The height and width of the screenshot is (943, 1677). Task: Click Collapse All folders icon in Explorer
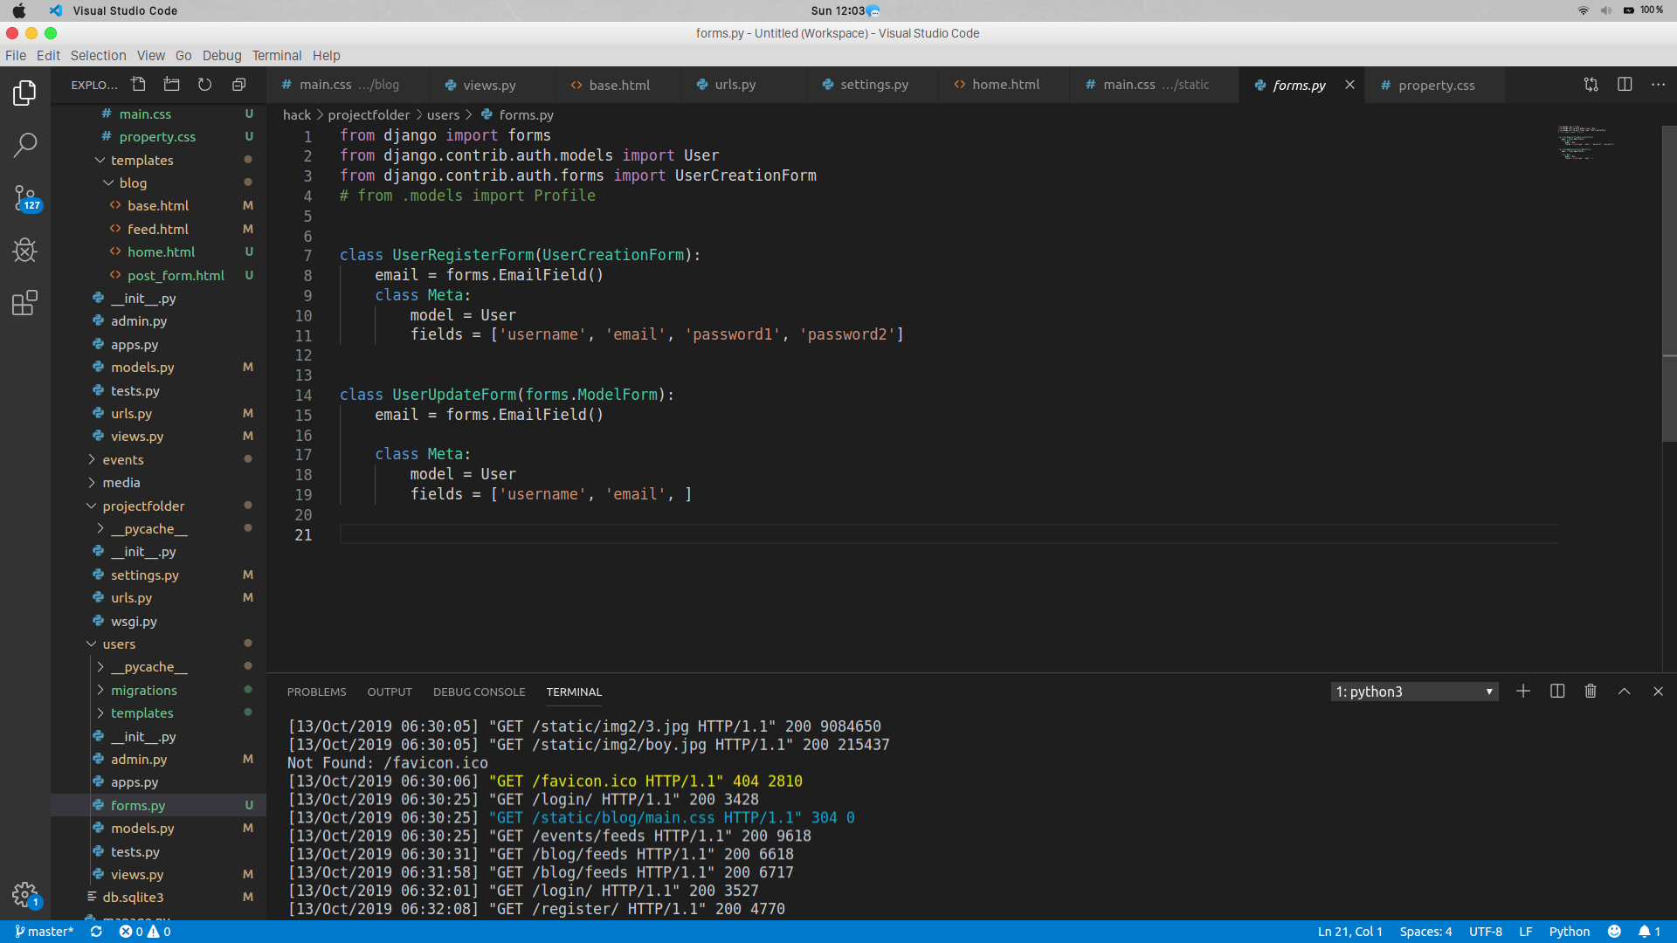coord(238,85)
